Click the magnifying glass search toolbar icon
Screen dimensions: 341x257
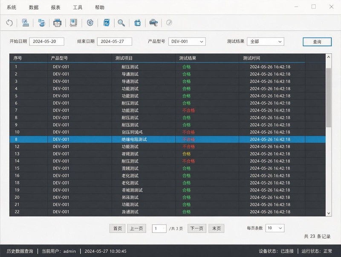coord(121,23)
